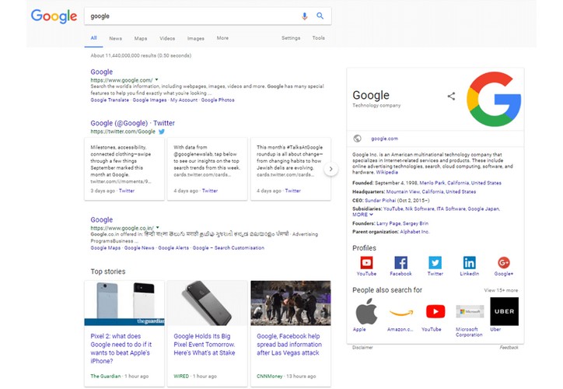This screenshot has height=389, width=563.
Task: Open the first Google result title
Action: click(x=102, y=72)
